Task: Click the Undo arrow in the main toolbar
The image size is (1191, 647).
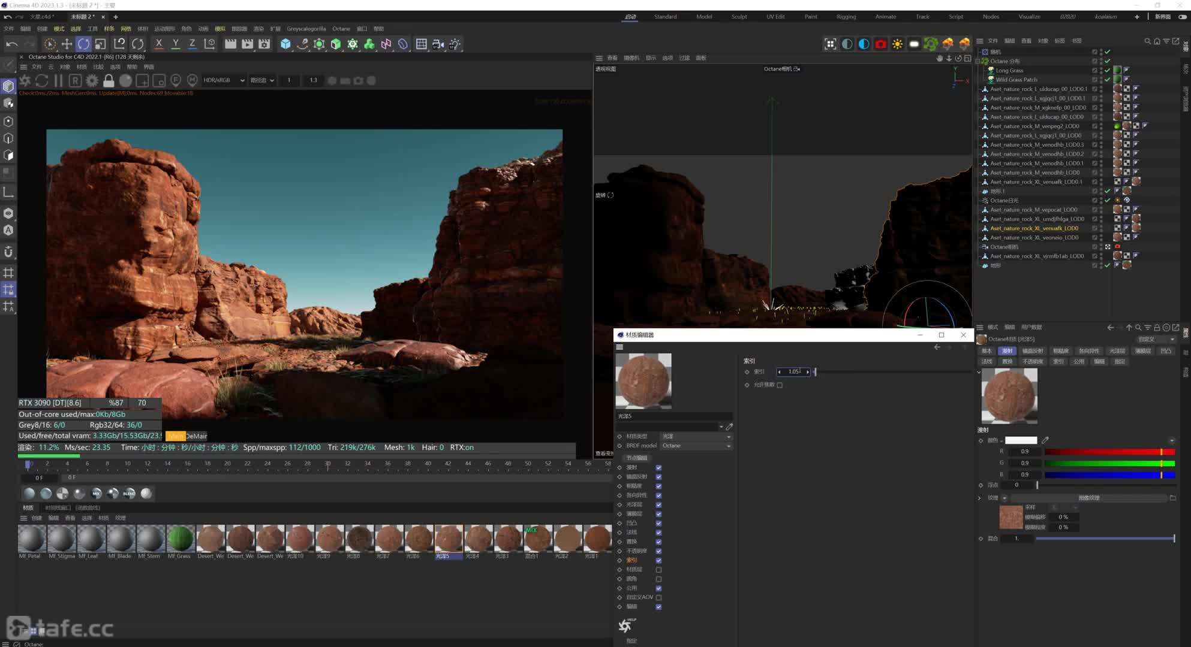Action: [11, 44]
